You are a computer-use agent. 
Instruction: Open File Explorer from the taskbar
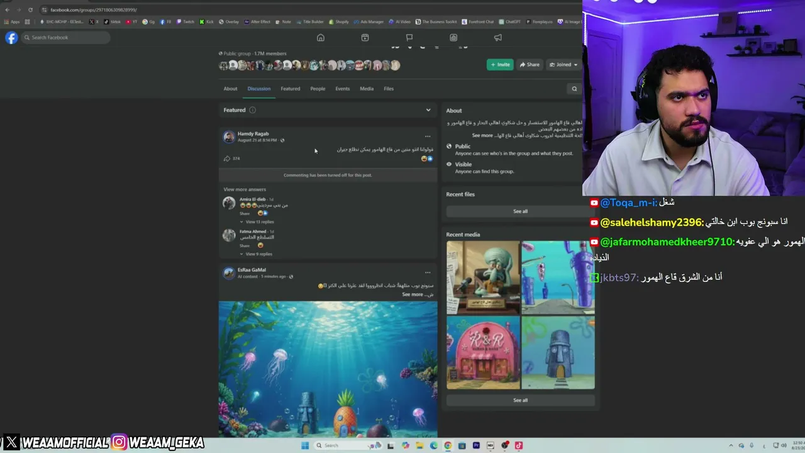click(x=419, y=445)
